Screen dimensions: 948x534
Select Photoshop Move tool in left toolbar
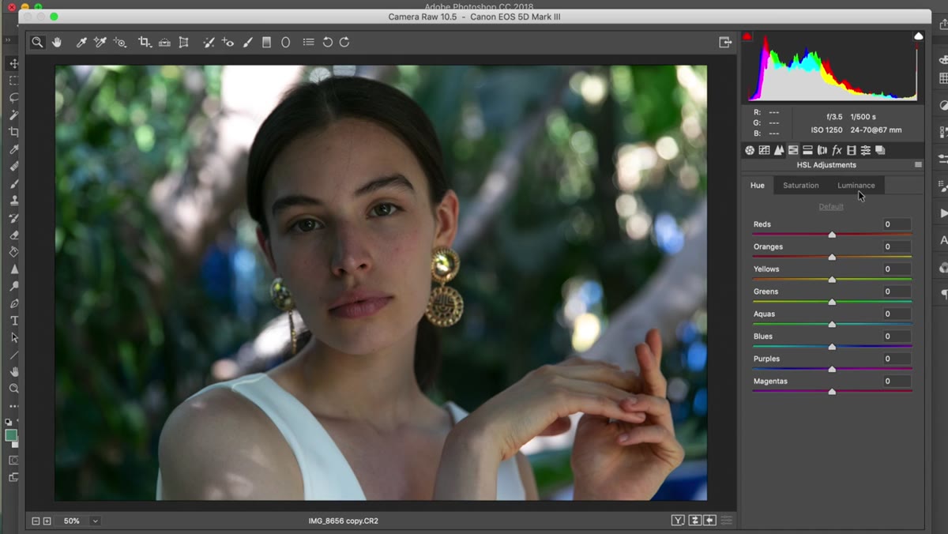point(13,63)
